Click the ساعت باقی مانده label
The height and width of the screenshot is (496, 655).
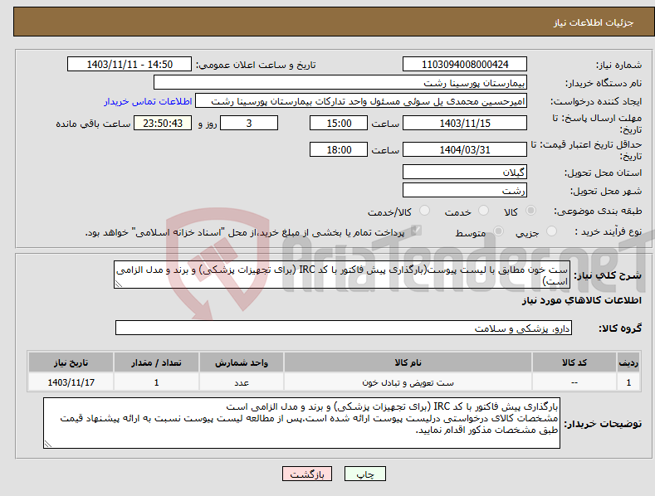point(93,124)
